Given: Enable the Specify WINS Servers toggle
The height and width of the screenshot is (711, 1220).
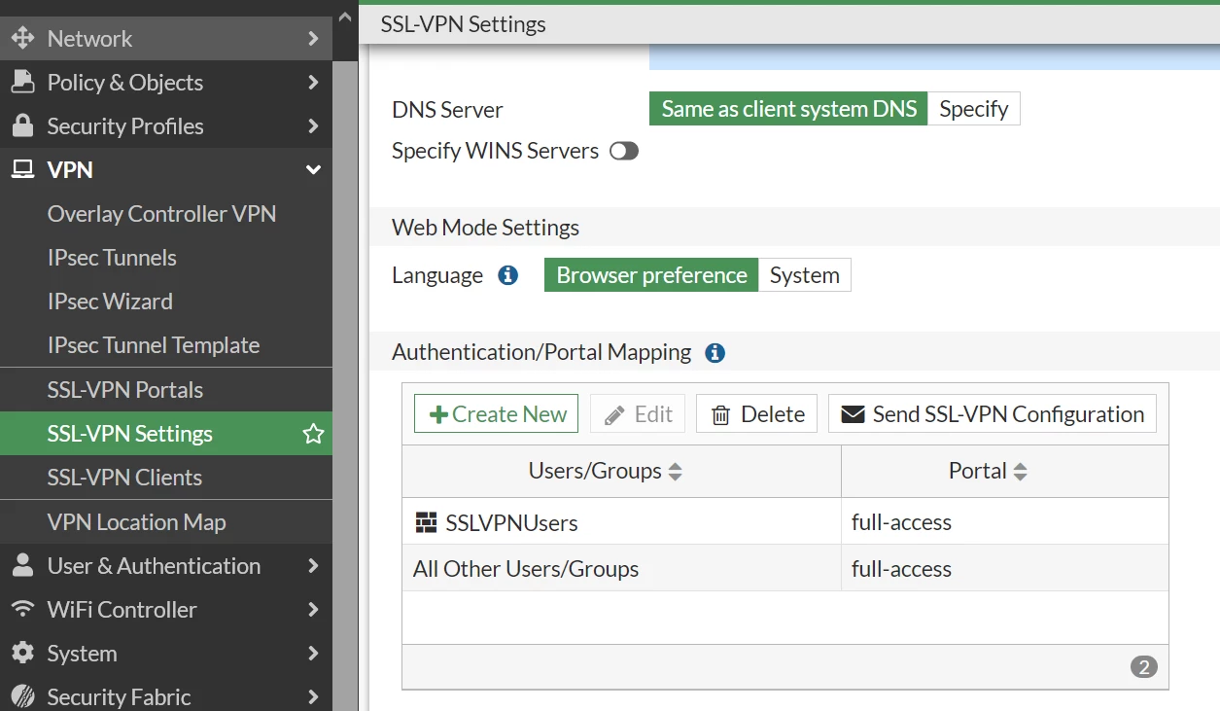Looking at the screenshot, I should 624,151.
